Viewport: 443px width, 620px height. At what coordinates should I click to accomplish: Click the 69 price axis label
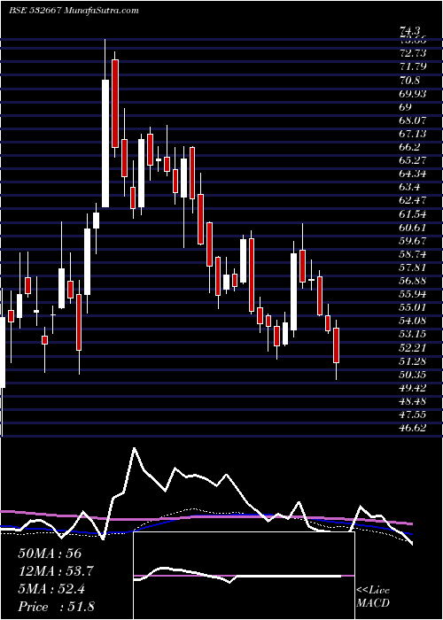pyautogui.click(x=406, y=107)
